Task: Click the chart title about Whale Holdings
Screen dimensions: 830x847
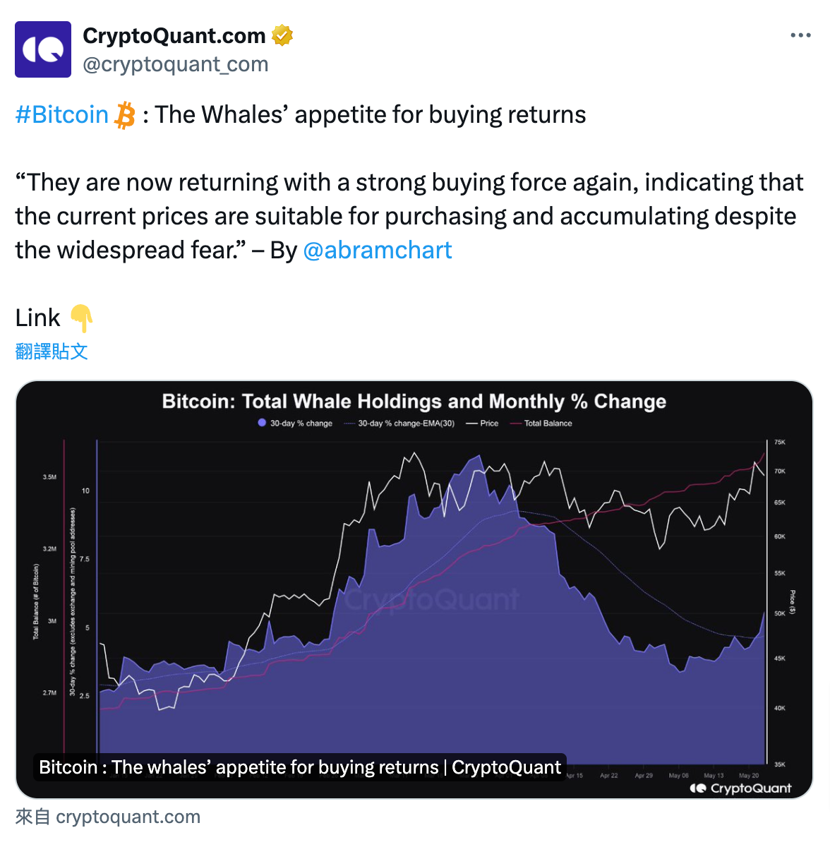Action: pyautogui.click(x=414, y=402)
